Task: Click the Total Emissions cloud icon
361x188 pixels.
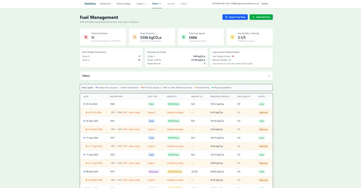Action: (134, 37)
